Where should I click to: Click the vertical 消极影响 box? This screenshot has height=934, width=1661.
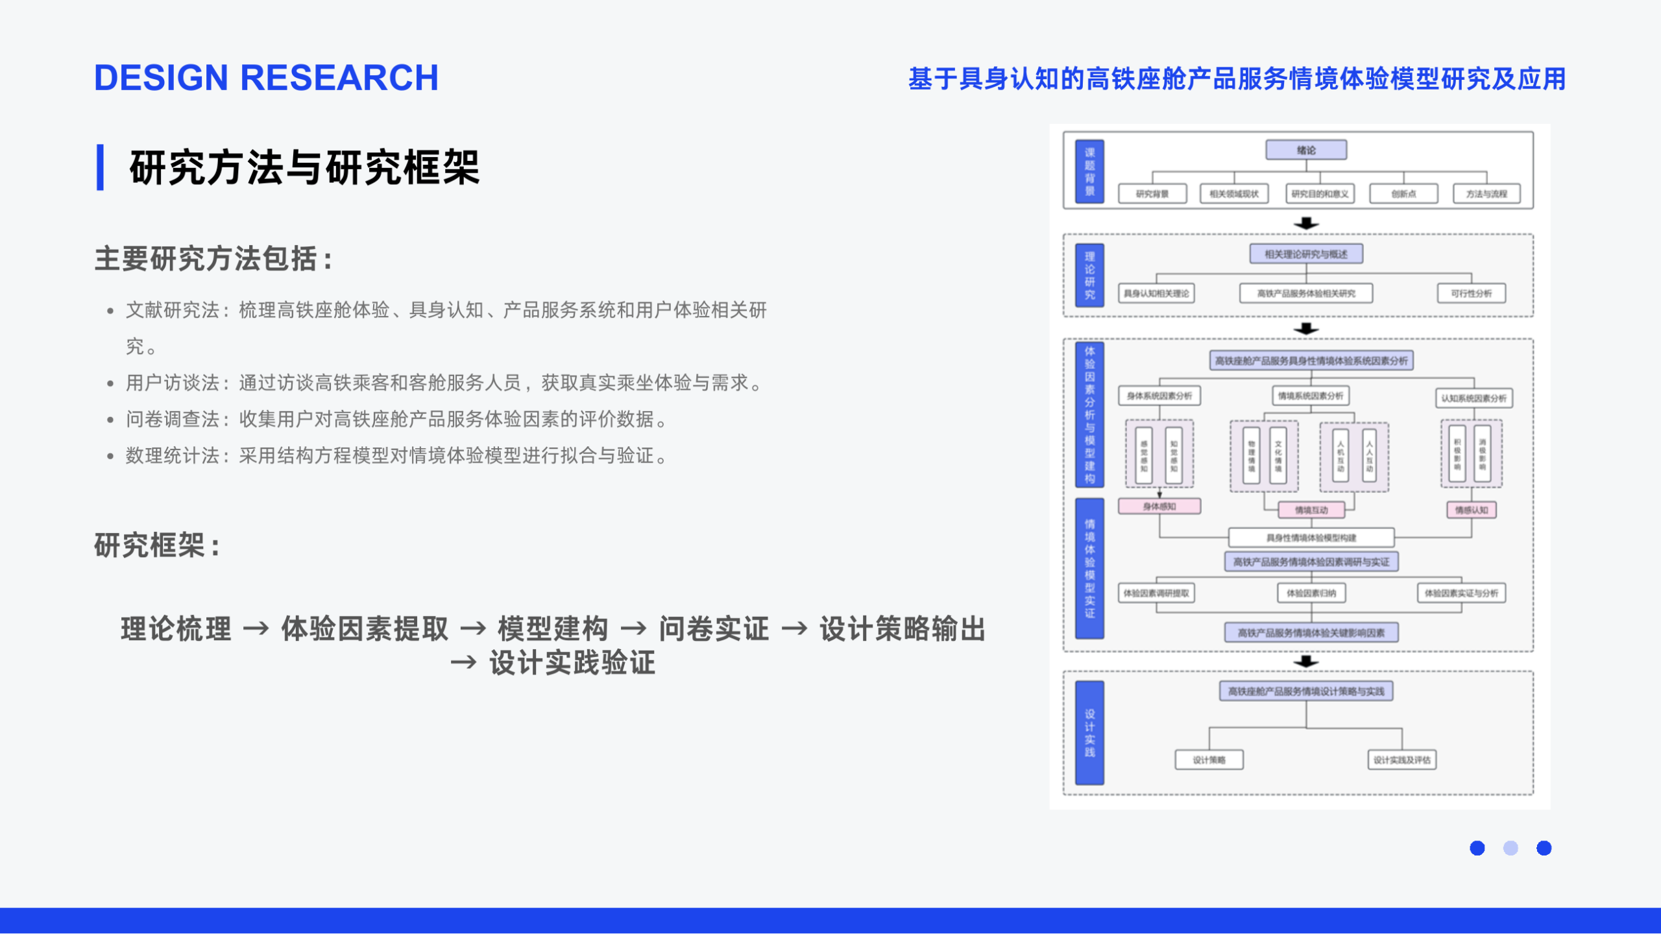click(x=1483, y=453)
